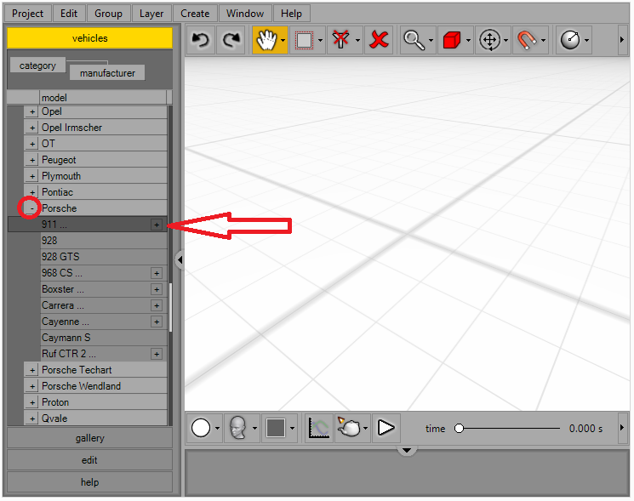This screenshot has width=634, height=501.
Task: Open red cube dropdown arrow
Action: [x=468, y=40]
